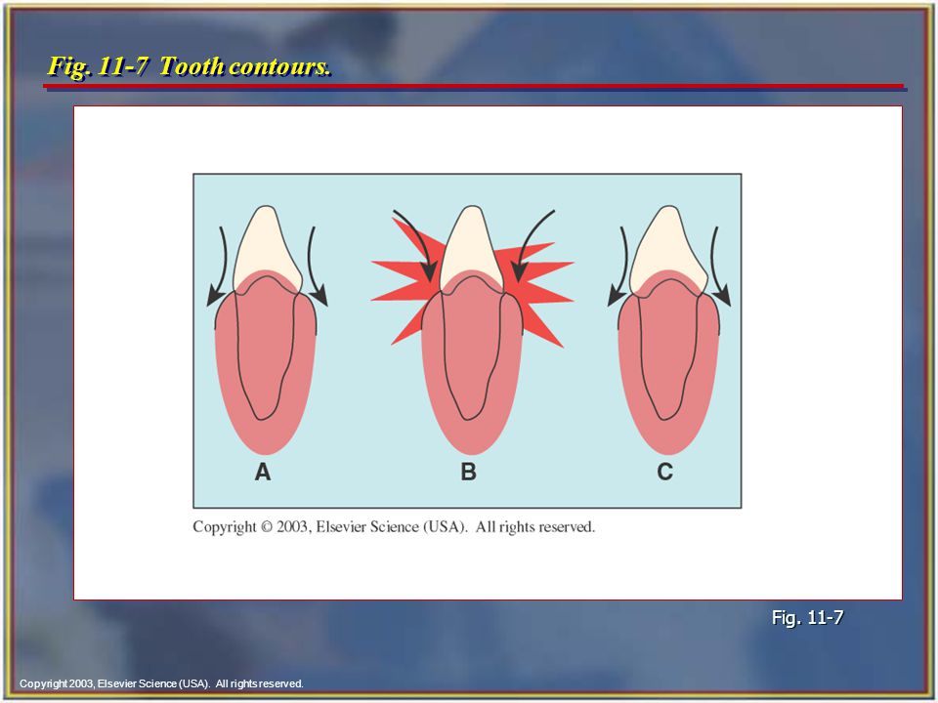Click the footer "Copyright 2003, Elsevier Science (USA)" text

(x=161, y=683)
